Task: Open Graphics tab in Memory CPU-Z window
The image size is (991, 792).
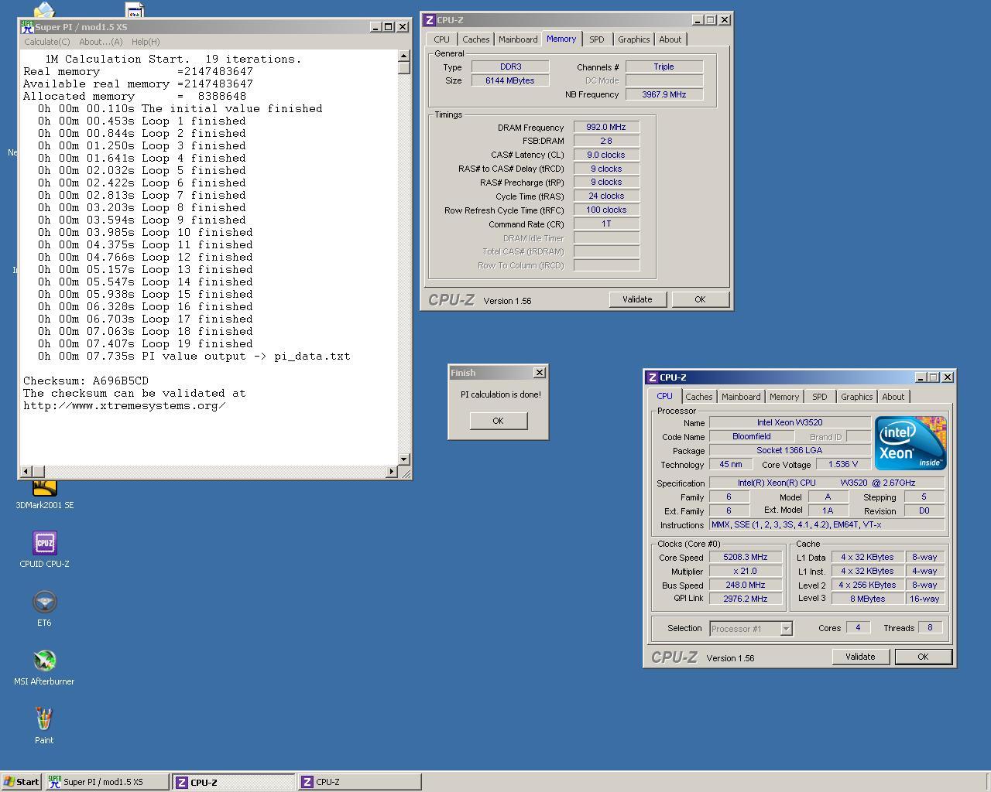Action: 633,39
